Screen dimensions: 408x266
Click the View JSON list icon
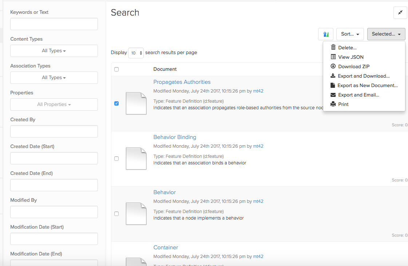[x=333, y=57]
